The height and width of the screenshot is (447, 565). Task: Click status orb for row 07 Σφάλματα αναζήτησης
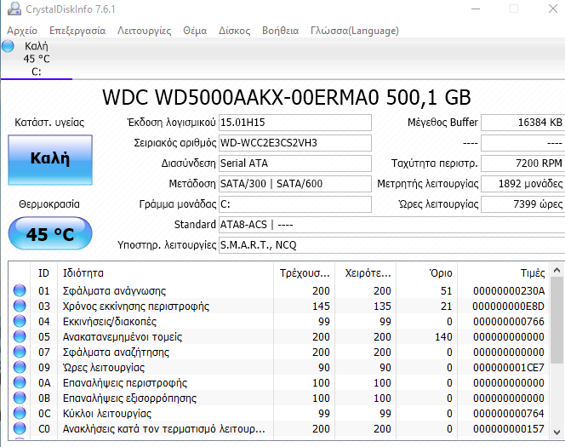pos(20,352)
